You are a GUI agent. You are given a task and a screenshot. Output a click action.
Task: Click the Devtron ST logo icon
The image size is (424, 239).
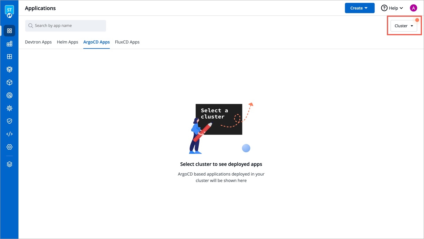click(x=9, y=11)
